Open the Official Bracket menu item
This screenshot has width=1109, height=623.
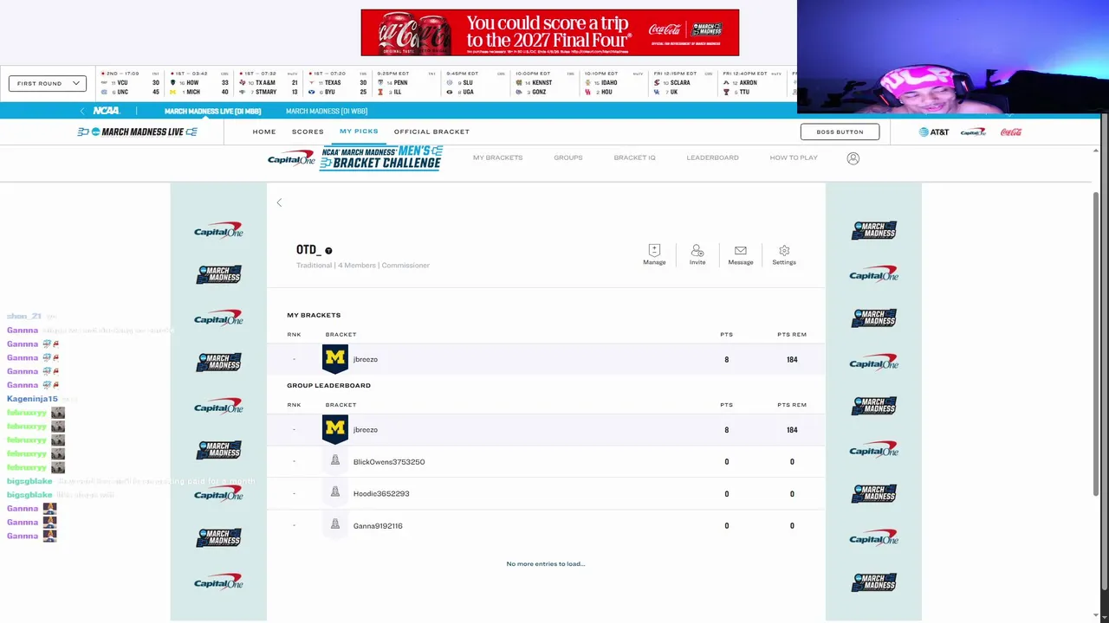pyautogui.click(x=431, y=132)
